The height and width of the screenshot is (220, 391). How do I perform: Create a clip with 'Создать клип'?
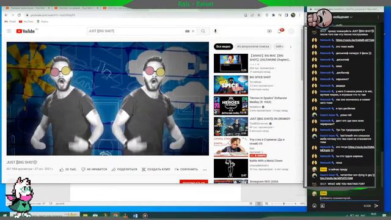(x=156, y=169)
